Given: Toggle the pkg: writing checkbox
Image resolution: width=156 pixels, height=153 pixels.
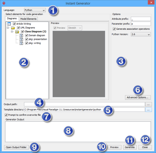Looking at the screenshot, I should 26,43.
